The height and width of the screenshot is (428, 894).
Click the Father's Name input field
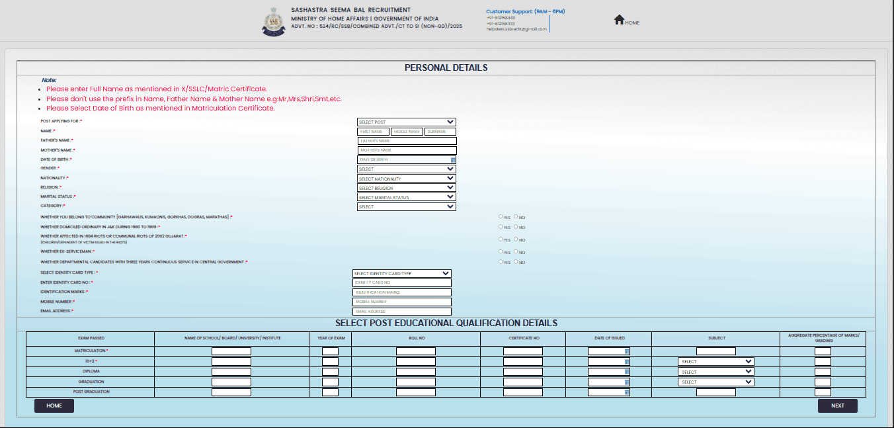407,141
